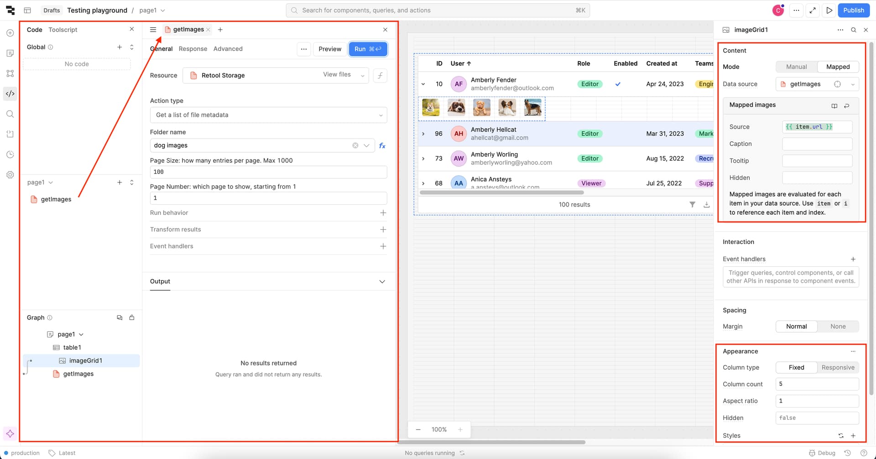Switch Mode to Manual

[x=796, y=67]
